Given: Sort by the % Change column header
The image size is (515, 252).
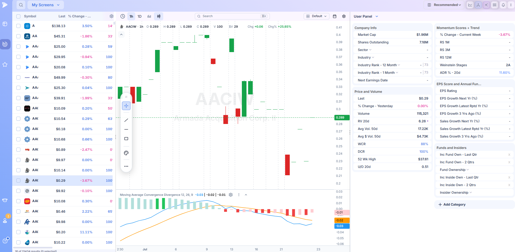Looking at the screenshot, I should tap(79, 16).
